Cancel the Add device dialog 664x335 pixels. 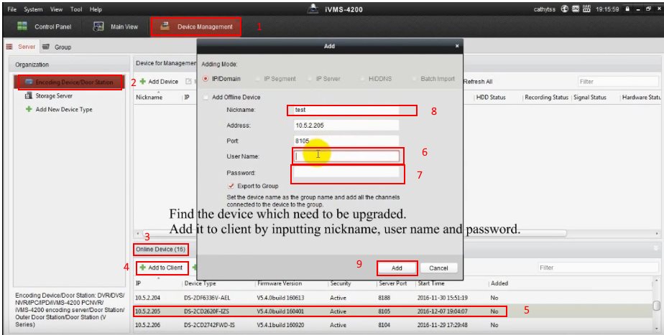coord(438,268)
